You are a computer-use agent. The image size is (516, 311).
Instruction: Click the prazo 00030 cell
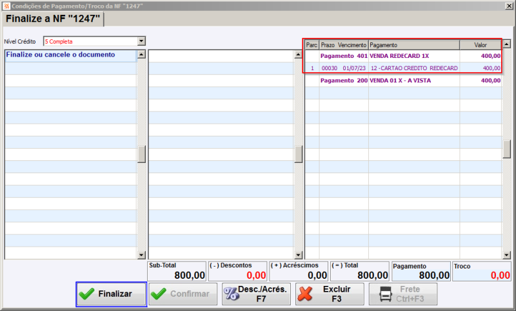pyautogui.click(x=330, y=68)
